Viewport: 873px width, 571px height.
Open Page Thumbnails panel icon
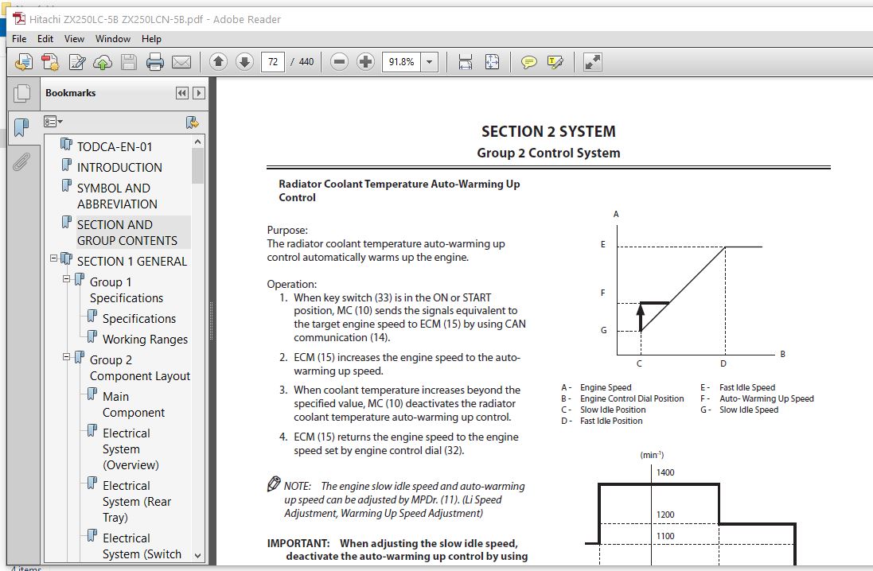click(21, 94)
